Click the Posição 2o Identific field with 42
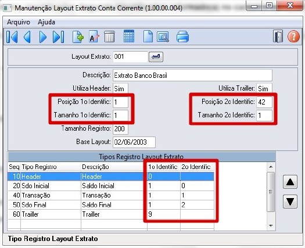The image size is (305, 248). [264, 102]
